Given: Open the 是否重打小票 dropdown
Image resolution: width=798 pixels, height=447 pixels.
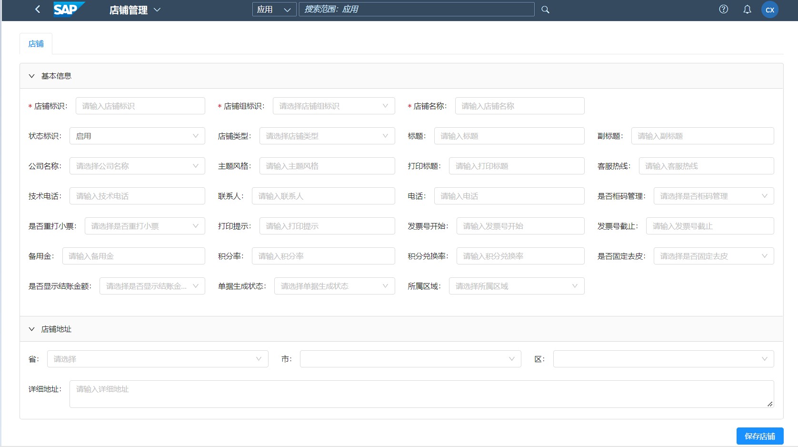Looking at the screenshot, I should point(145,226).
